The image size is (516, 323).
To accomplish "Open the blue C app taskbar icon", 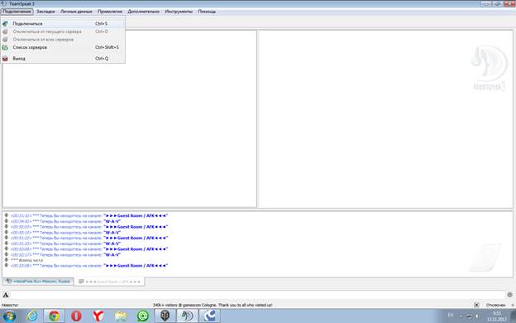I will coord(209,316).
